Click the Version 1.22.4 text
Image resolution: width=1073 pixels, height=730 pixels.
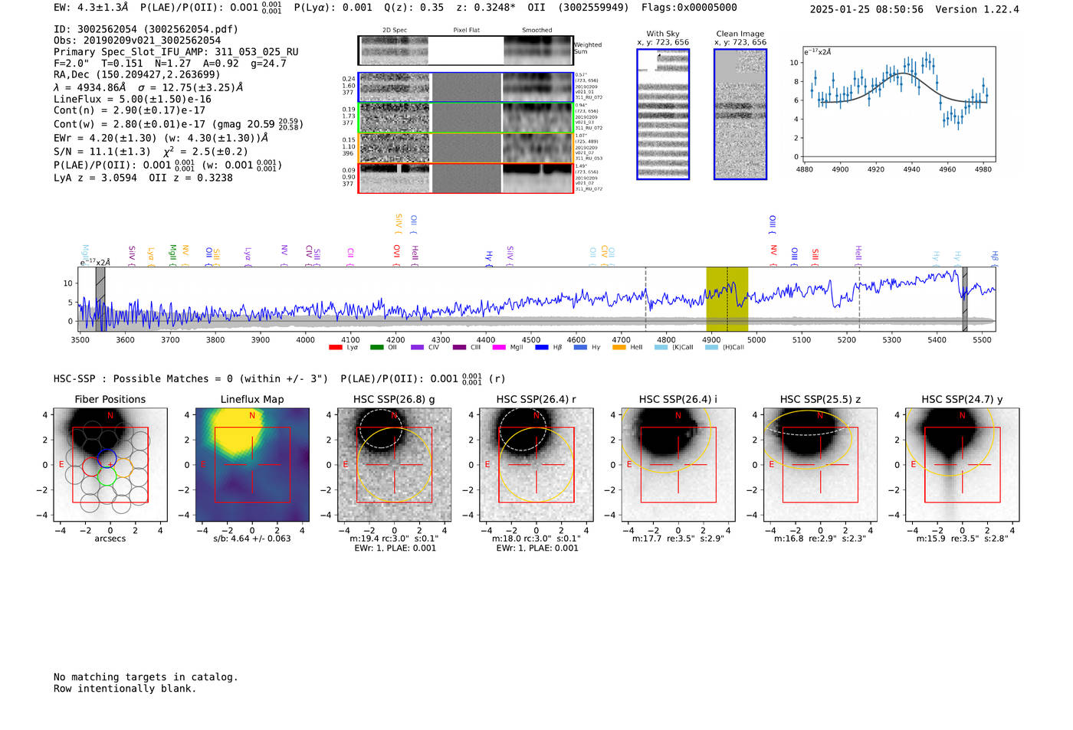[x=977, y=9]
